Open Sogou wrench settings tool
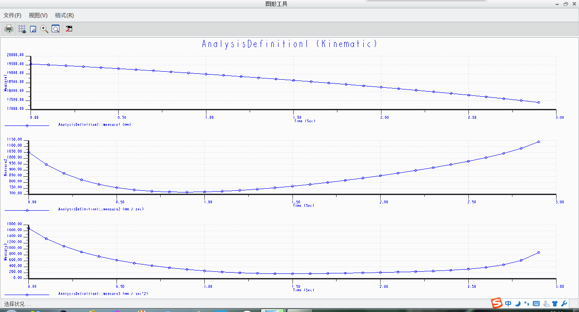The image size is (579, 312). coord(564,304)
